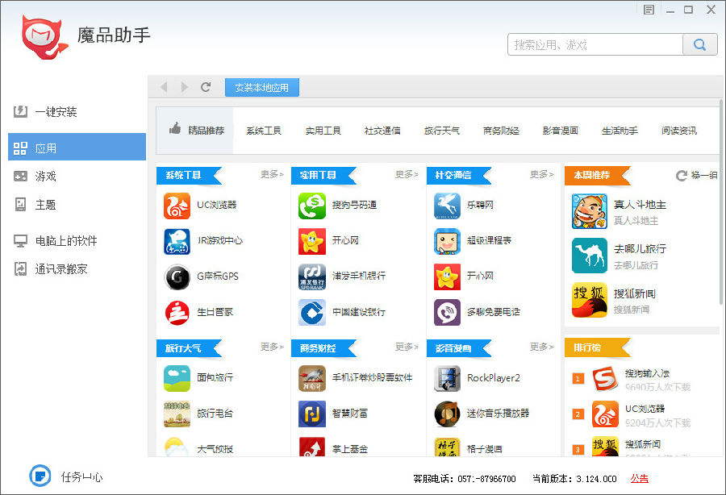The width and height of the screenshot is (726, 495).
Task: Click 换一组 to refresh recommendations
Action: tap(697, 175)
